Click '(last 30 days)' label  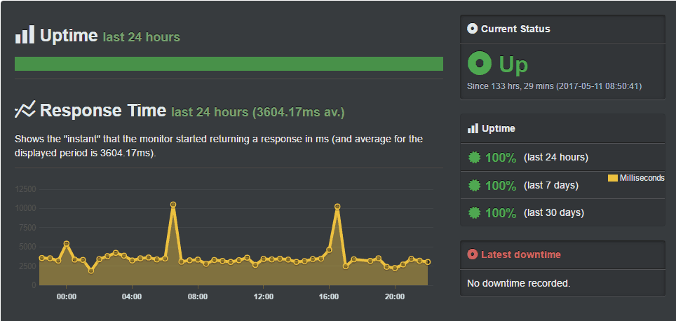553,213
